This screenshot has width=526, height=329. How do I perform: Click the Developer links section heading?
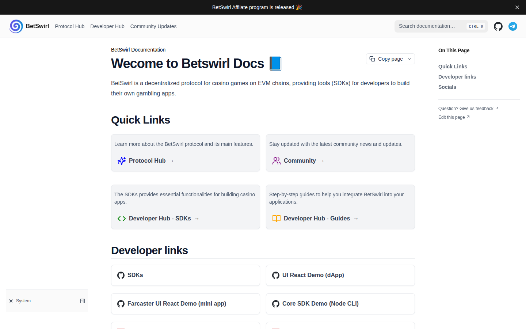149,250
